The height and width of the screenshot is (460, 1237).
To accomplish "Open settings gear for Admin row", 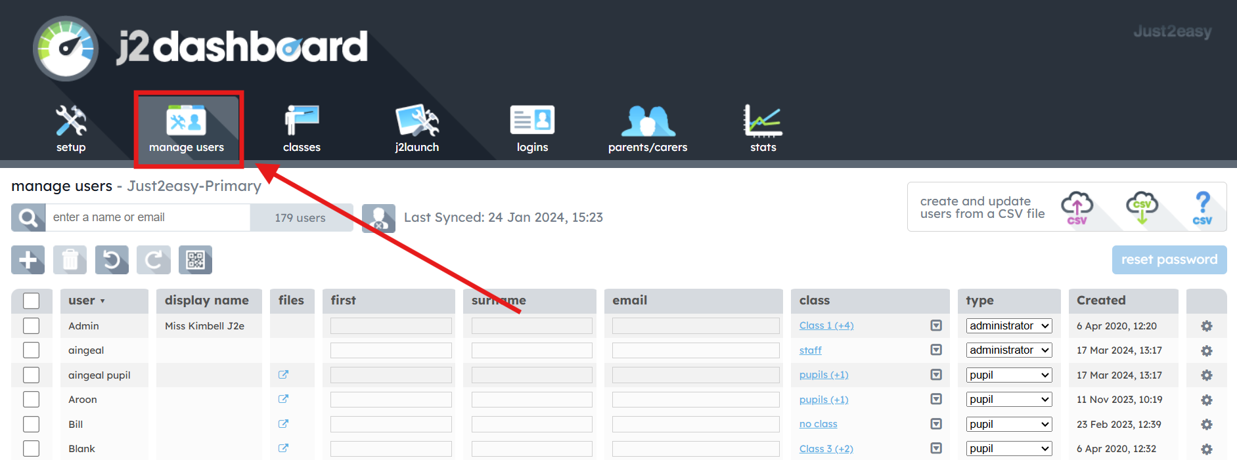I will point(1207,326).
